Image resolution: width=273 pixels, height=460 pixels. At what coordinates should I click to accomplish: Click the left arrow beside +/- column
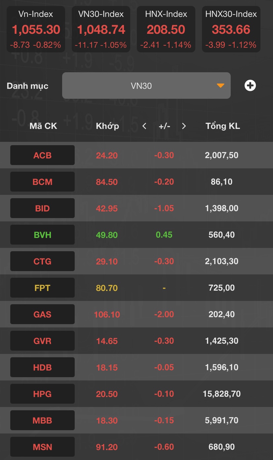(144, 126)
